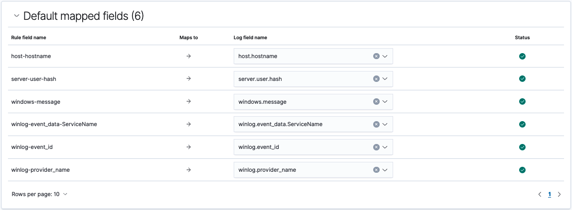Select the server-user-hash rule field name

(x=33, y=79)
